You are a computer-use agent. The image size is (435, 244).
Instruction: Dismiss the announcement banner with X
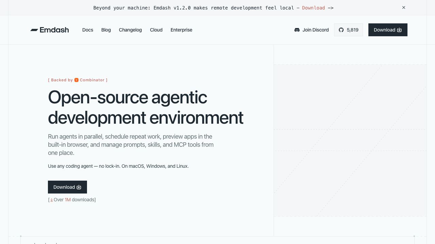tap(404, 7)
